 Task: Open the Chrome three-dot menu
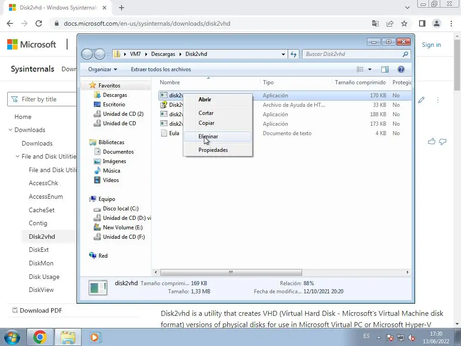[451, 23]
